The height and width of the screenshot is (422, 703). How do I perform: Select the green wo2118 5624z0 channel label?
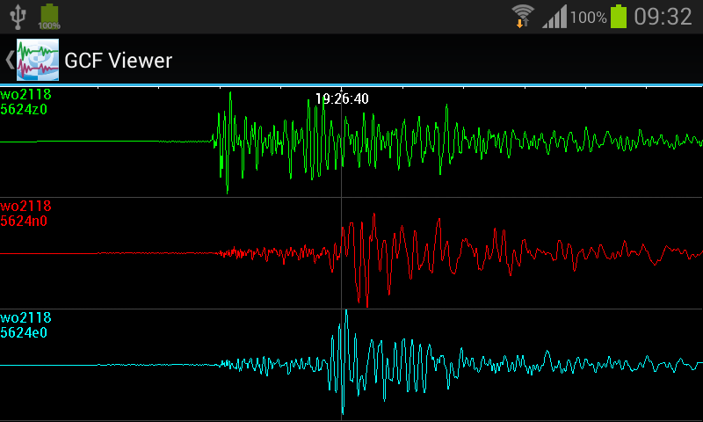tap(25, 102)
